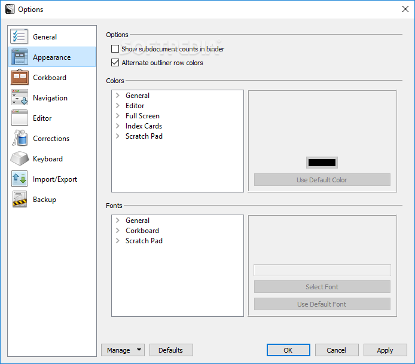Expand General in the Colors tree
The width and height of the screenshot is (415, 364).
coord(118,96)
